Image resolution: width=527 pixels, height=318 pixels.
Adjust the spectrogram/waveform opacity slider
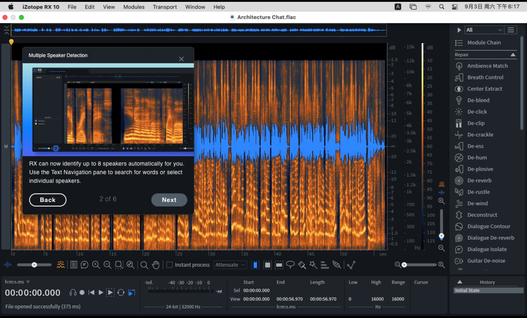coord(34,265)
